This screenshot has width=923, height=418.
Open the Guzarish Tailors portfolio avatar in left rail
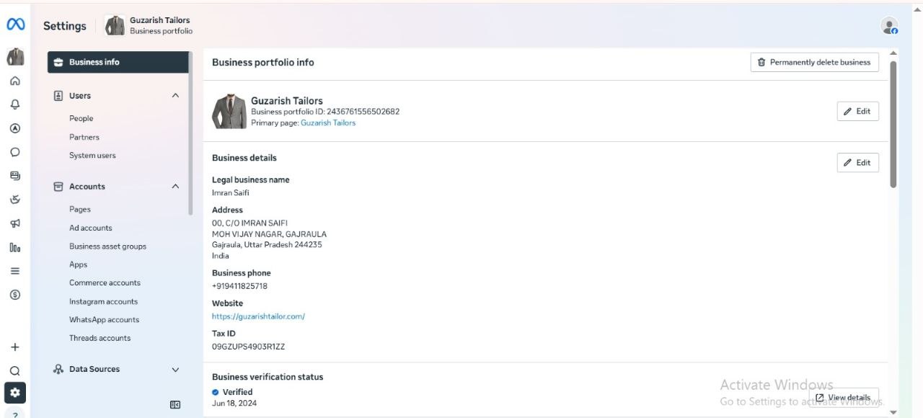15,56
